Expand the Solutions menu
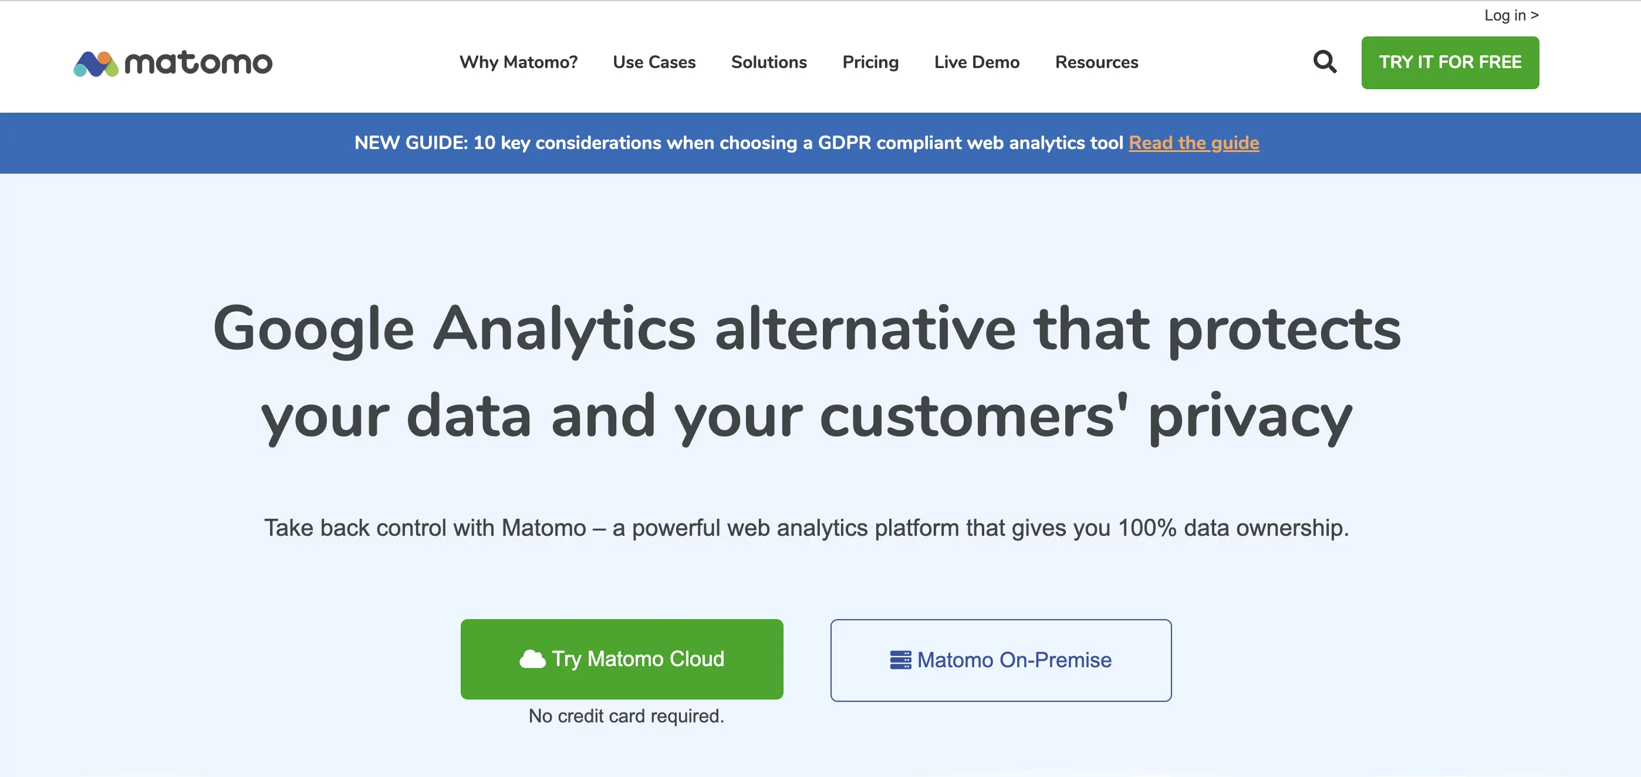Image resolution: width=1641 pixels, height=777 pixels. tap(769, 62)
